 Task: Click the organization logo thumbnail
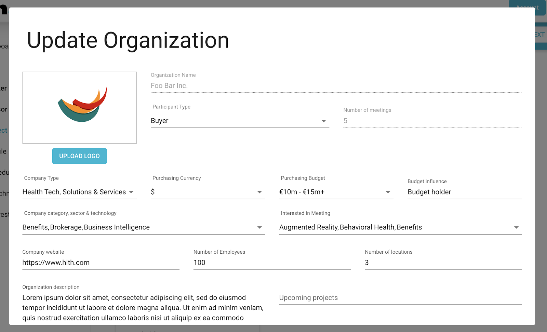point(80,108)
